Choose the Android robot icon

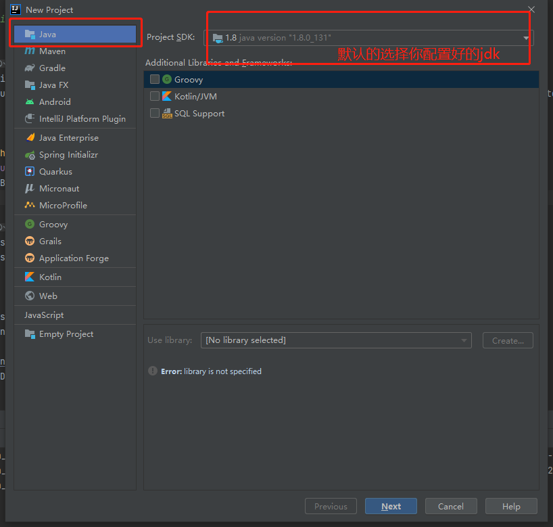[x=30, y=102]
